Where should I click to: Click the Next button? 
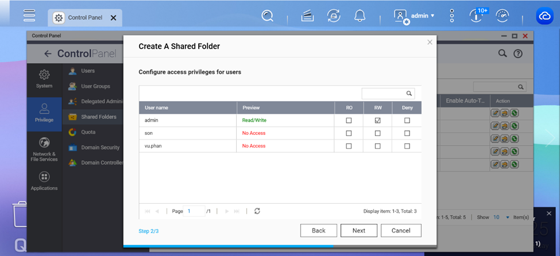coord(358,230)
